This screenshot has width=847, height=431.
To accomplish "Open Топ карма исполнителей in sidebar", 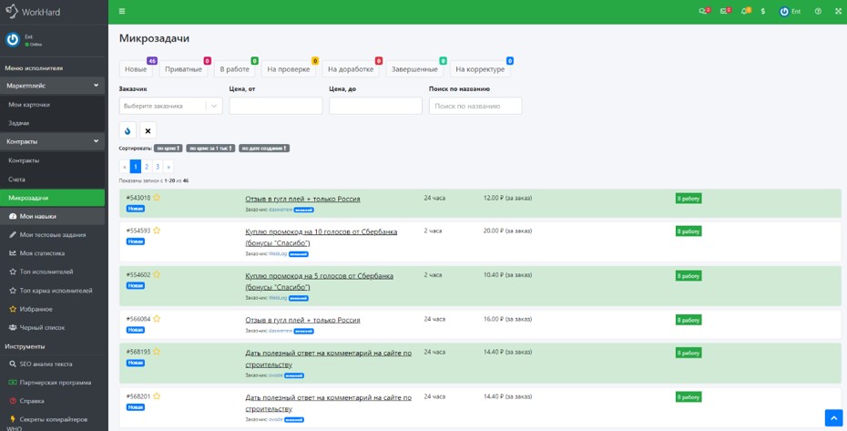I will click(53, 291).
